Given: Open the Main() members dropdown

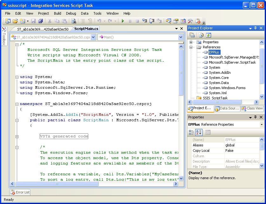Looking at the screenshot, I should (181, 37).
